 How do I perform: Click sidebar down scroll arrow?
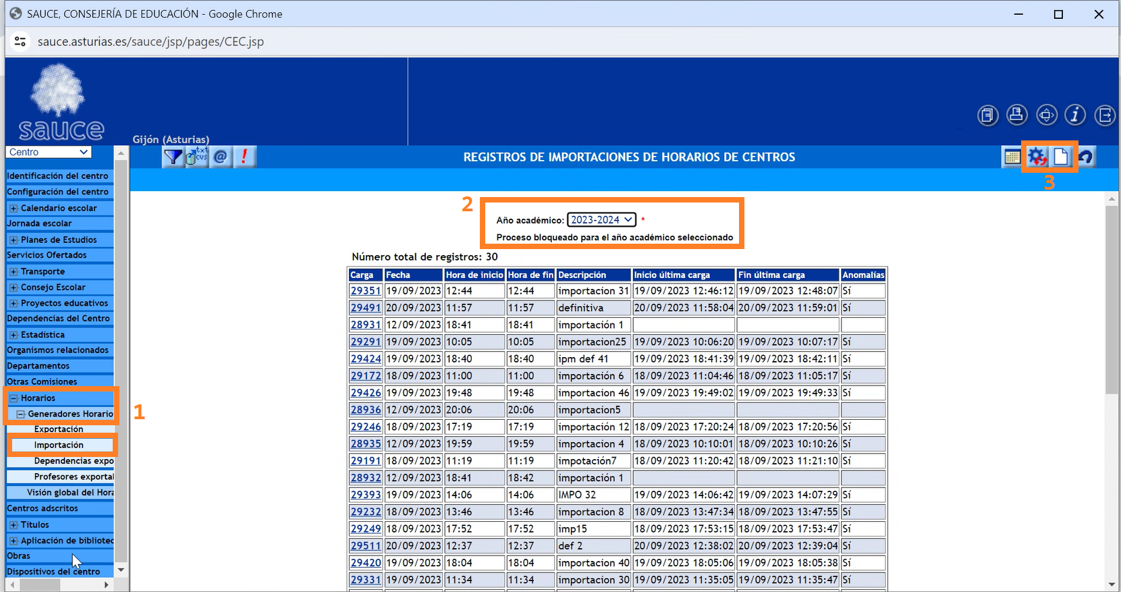(x=121, y=570)
